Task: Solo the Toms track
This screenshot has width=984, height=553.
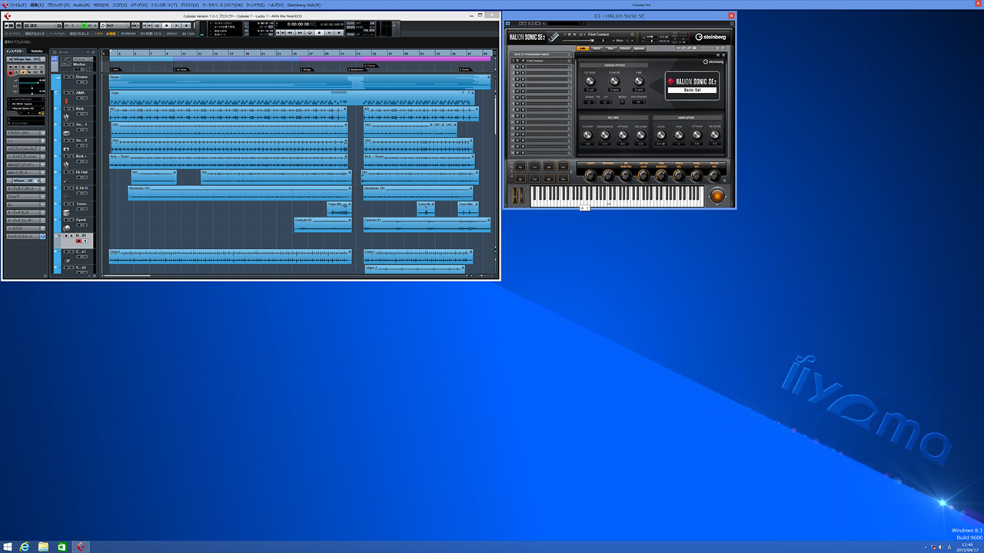Action: [x=70, y=204]
